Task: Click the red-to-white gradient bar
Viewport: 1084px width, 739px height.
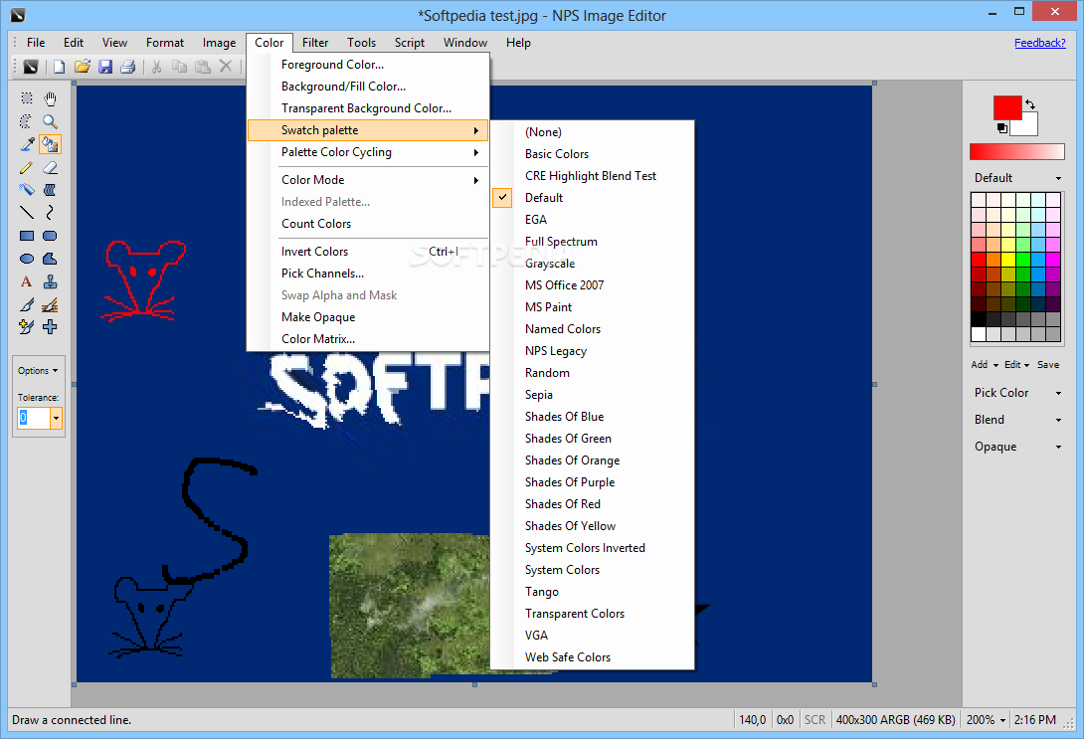Action: (x=1017, y=152)
